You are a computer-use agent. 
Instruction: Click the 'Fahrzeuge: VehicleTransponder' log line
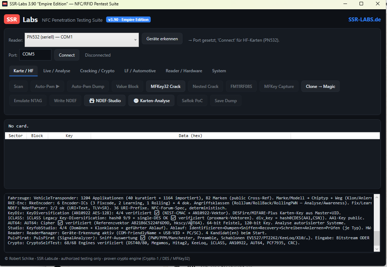click(x=190, y=198)
